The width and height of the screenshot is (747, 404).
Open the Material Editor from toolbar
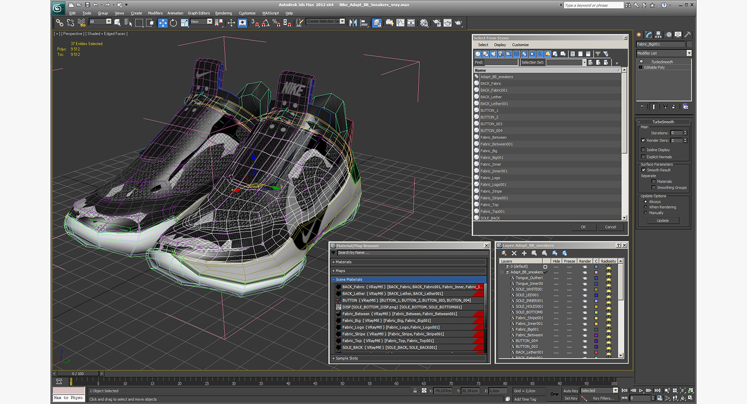(x=424, y=23)
